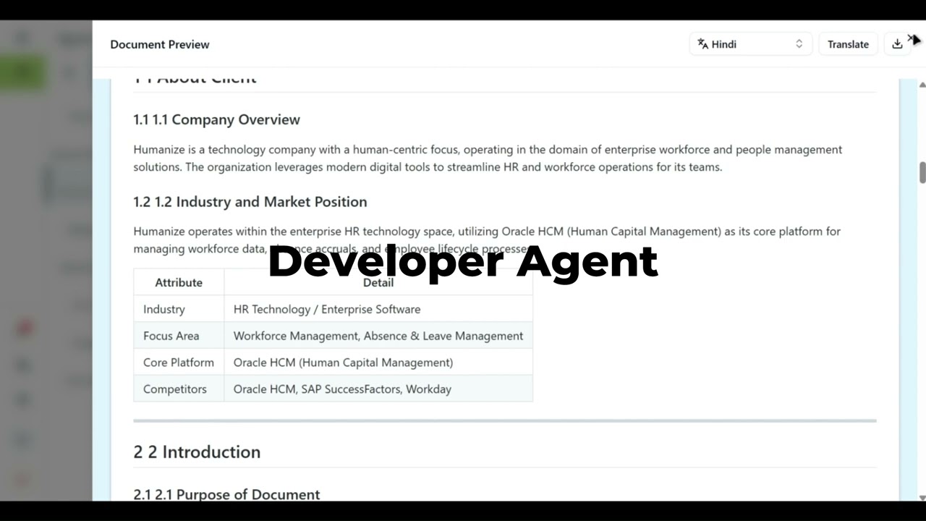Screen dimensions: 926x521
Task: Click the 'Competitors' table cell
Action: pyautogui.click(x=179, y=389)
